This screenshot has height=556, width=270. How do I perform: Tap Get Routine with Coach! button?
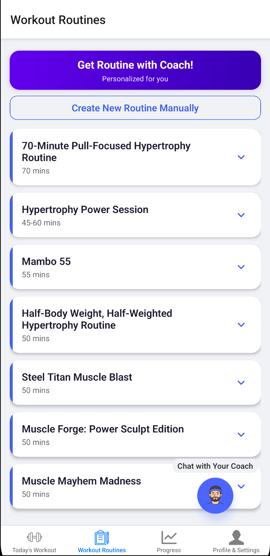(x=135, y=70)
